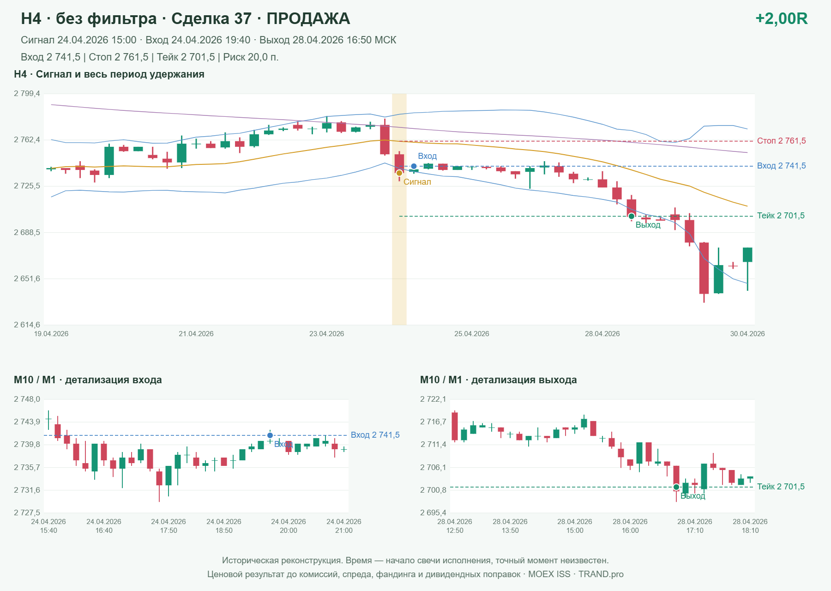
Task: Click the blue Вход marker on H4 chart
Action: click(x=414, y=166)
